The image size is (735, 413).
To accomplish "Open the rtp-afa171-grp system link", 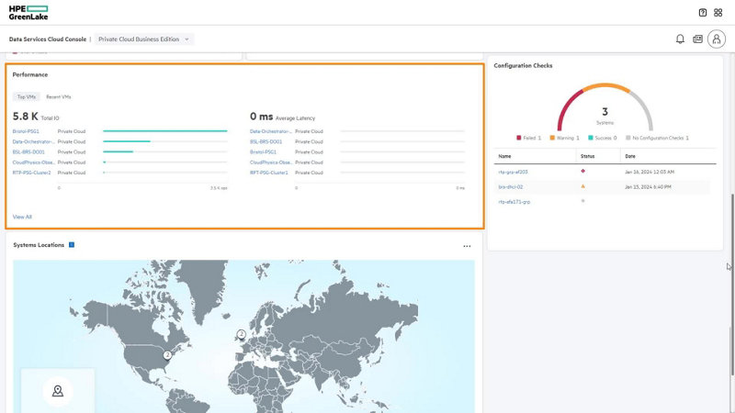I will (x=514, y=202).
